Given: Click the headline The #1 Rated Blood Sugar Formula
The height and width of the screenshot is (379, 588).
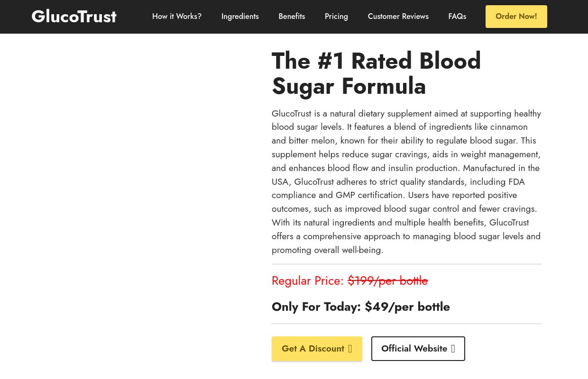Looking at the screenshot, I should (377, 73).
